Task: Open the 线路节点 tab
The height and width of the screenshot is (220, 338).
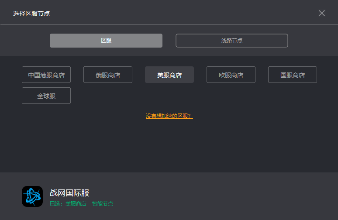Action: [x=232, y=41]
